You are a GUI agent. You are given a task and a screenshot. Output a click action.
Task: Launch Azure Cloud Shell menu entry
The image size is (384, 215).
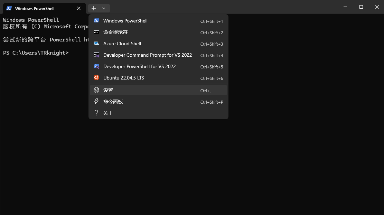pyautogui.click(x=122, y=44)
